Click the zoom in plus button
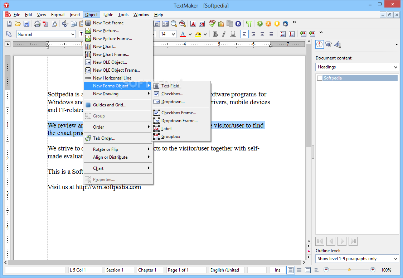The width and height of the screenshot is (403, 278). point(373,270)
